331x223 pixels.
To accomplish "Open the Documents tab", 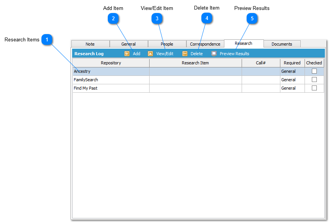I will (x=282, y=44).
